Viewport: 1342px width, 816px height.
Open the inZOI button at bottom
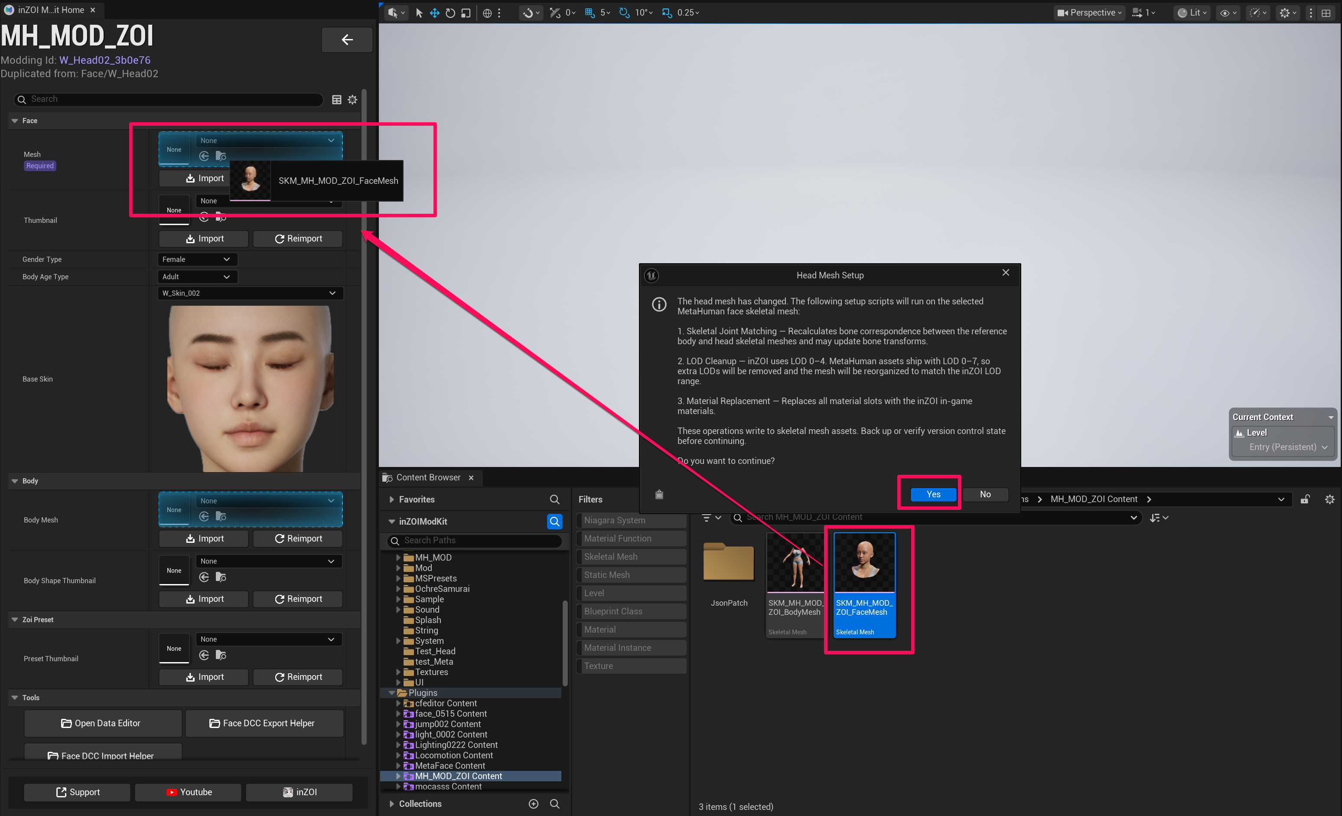pos(299,792)
